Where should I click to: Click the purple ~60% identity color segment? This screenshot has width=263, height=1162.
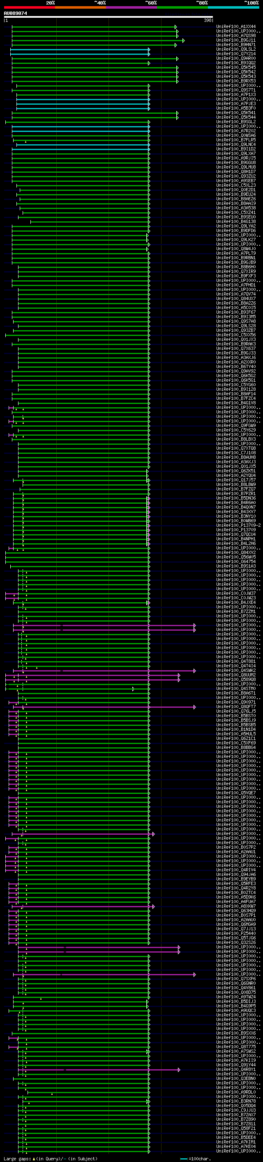click(132, 7)
